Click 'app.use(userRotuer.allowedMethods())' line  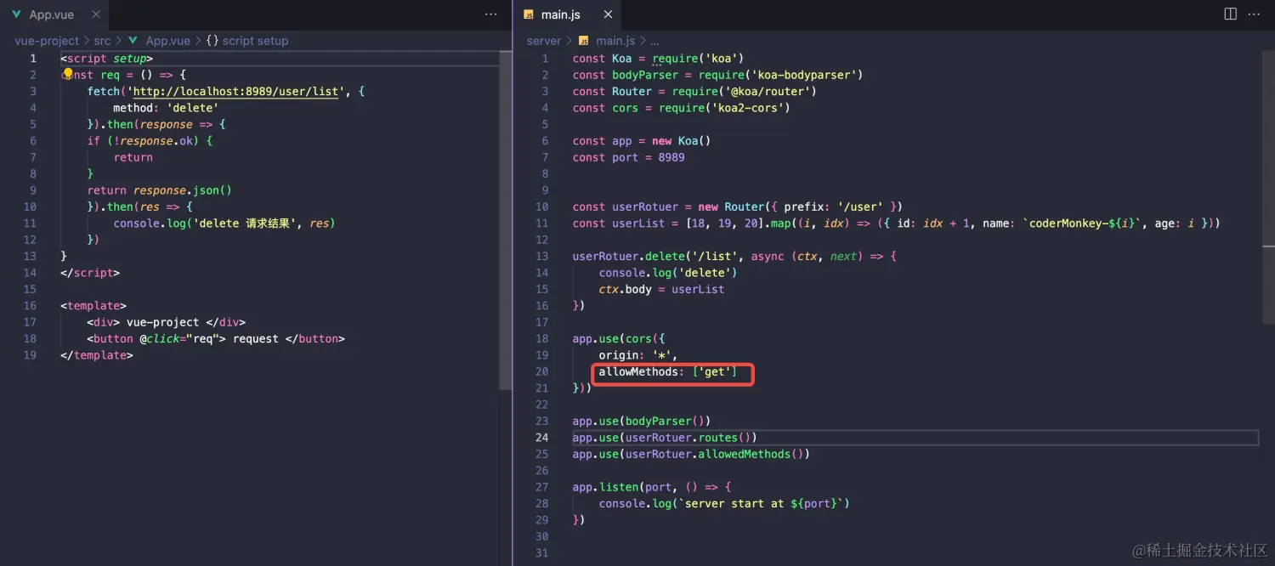[x=691, y=454]
